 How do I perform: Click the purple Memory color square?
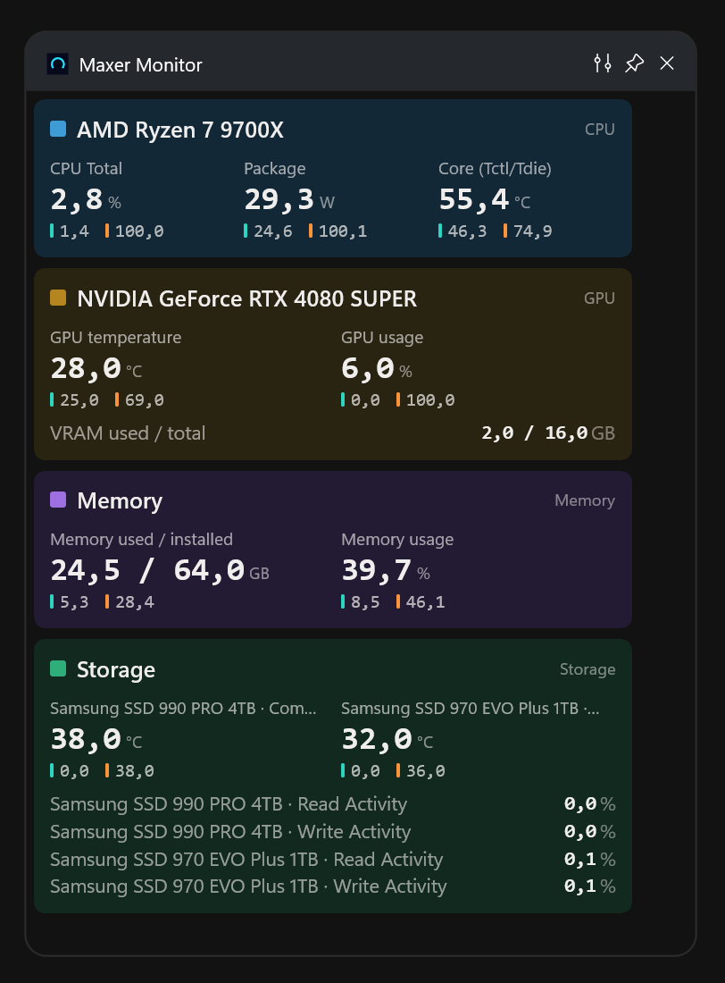tap(58, 500)
